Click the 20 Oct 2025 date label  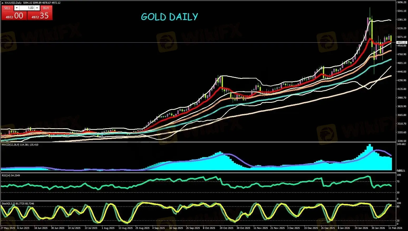[x=227, y=228]
